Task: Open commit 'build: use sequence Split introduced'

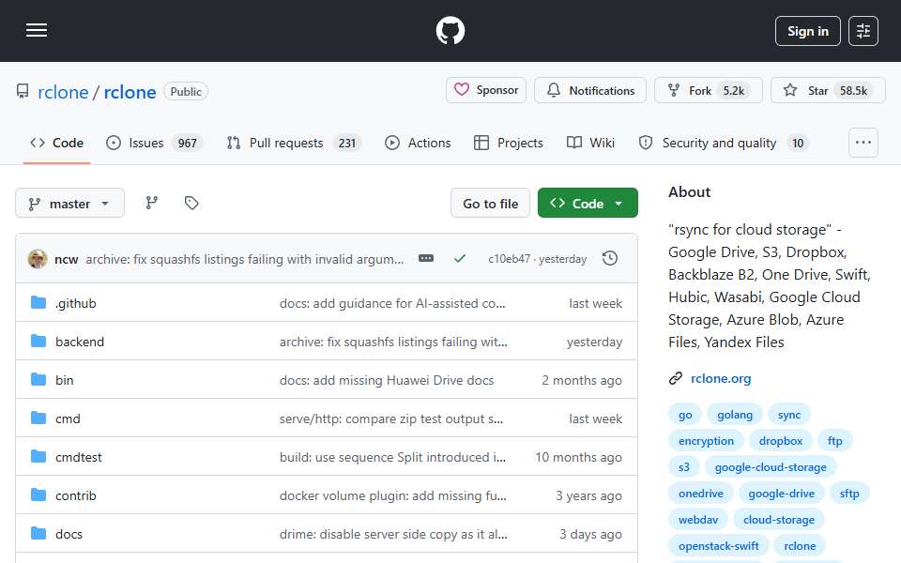Action: (x=393, y=457)
